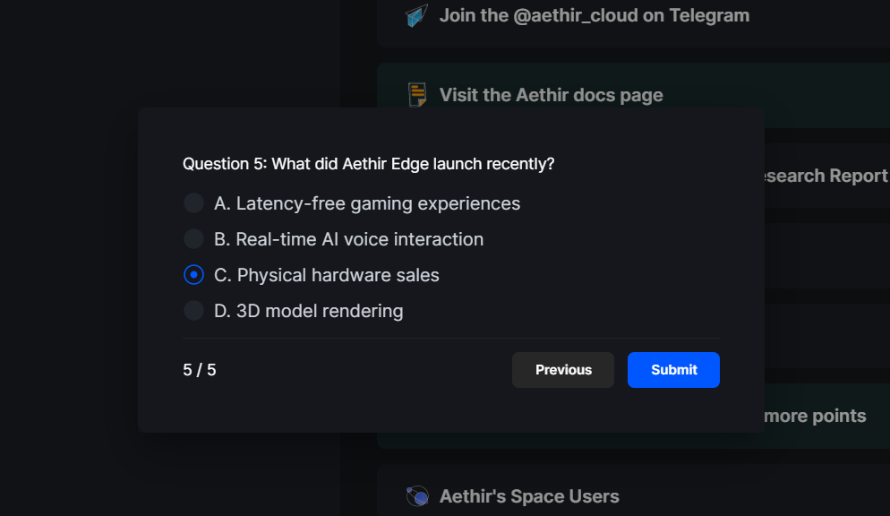Viewport: 890px width, 516px height.
Task: Click the selected option C radio button
Action: [x=193, y=275]
